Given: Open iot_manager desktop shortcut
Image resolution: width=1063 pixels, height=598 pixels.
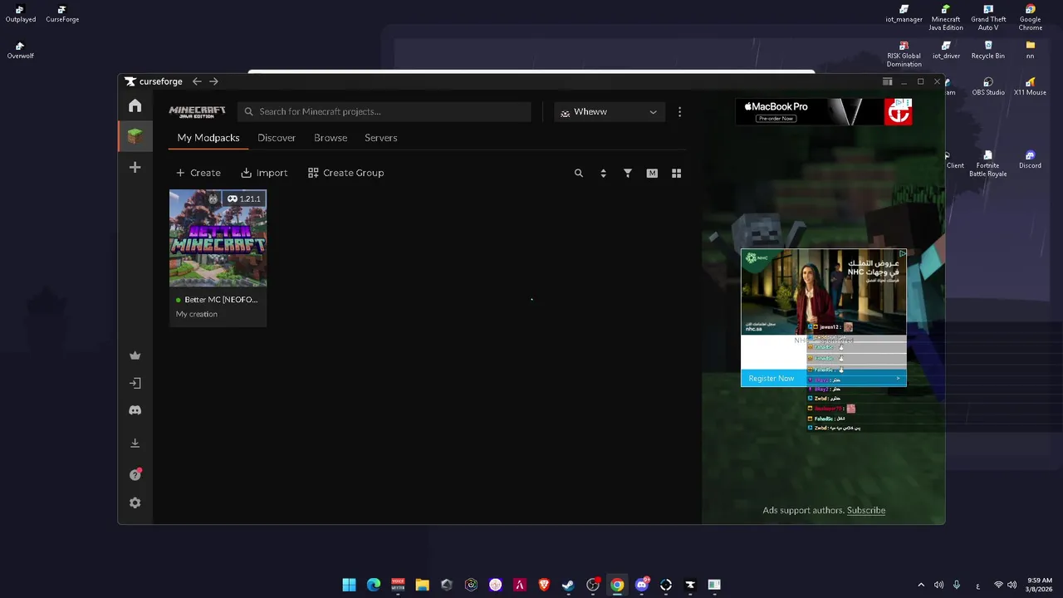Looking at the screenshot, I should click(904, 14).
